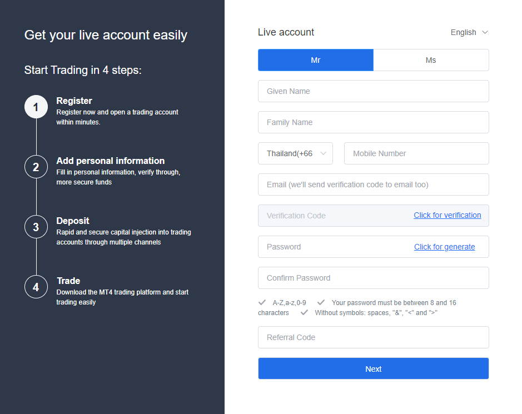Click into the Family Name field

[x=373, y=122]
